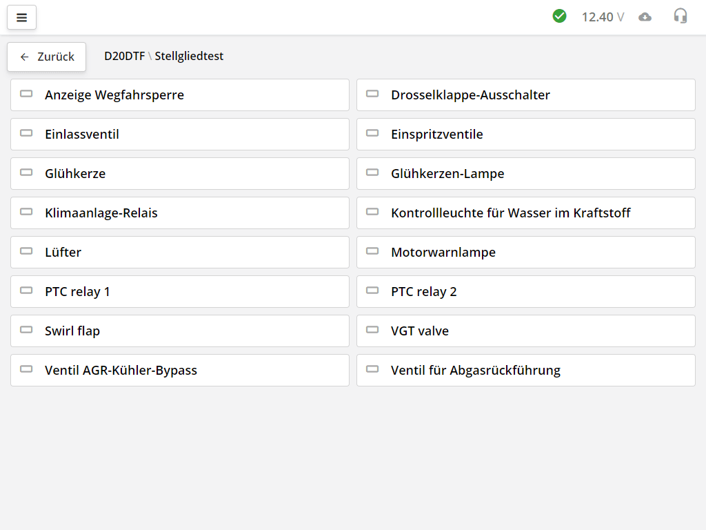
Task: Select PTC relay 1 entry
Action: tap(180, 292)
